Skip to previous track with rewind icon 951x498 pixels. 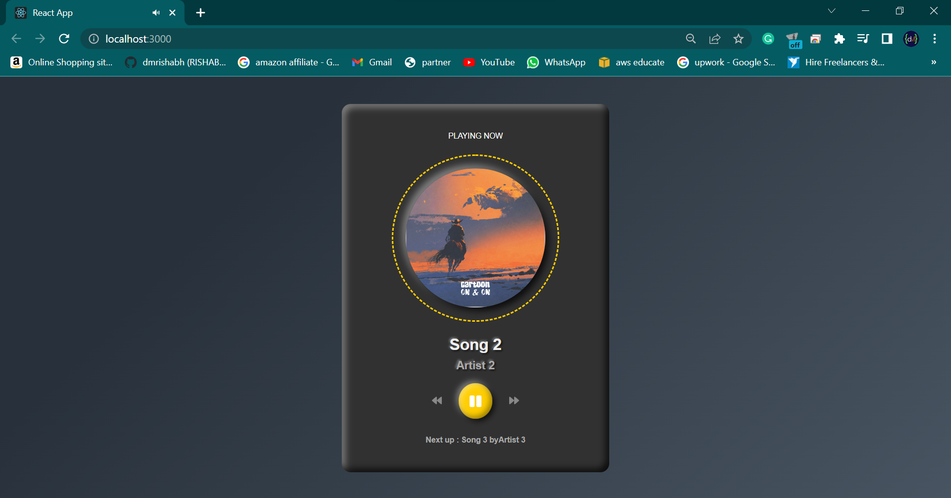point(437,400)
